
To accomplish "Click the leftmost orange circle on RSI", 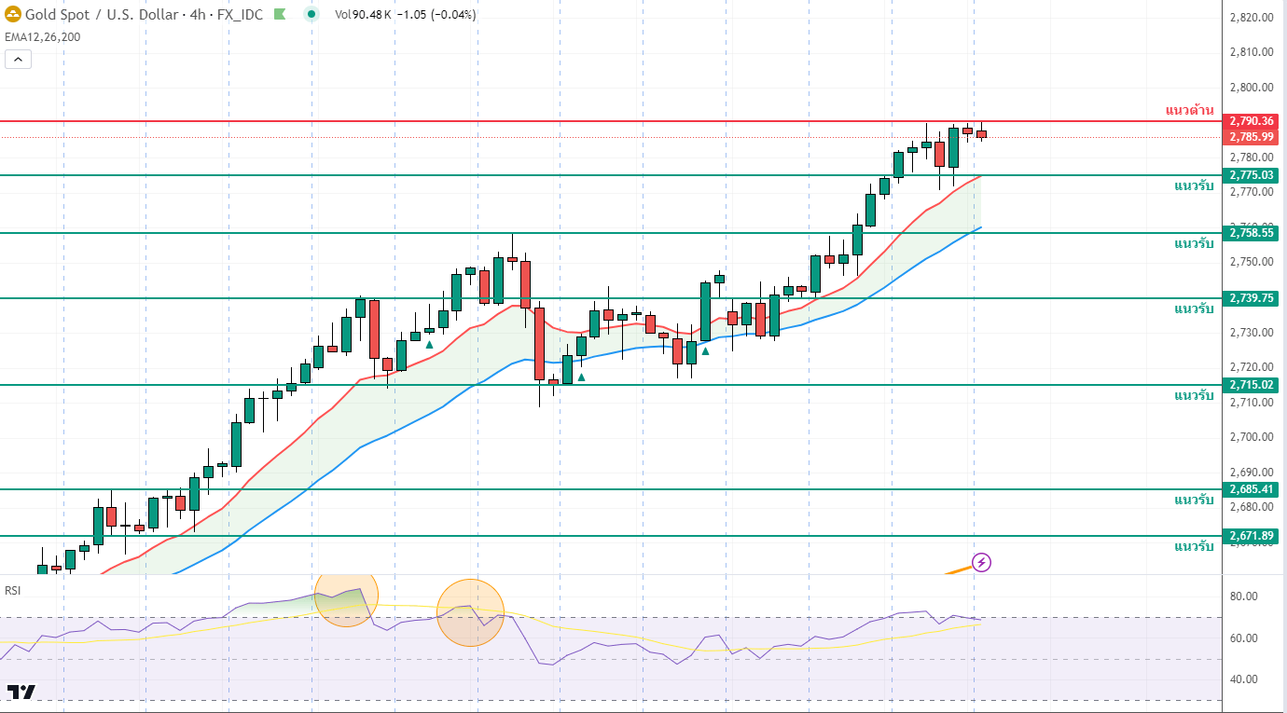I will (x=346, y=596).
